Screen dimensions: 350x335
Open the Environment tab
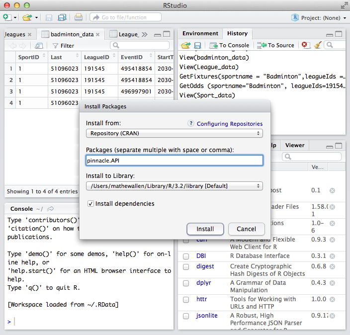tap(200, 33)
